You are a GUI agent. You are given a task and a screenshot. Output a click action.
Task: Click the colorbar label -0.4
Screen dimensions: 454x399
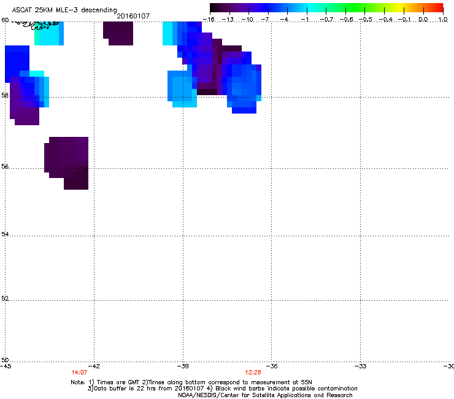point(385,20)
